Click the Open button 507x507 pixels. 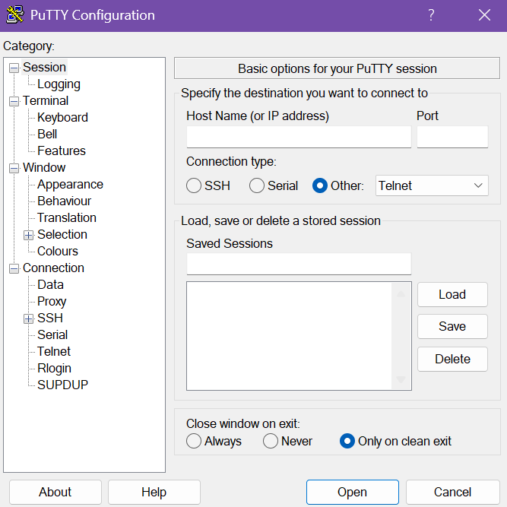(353, 492)
